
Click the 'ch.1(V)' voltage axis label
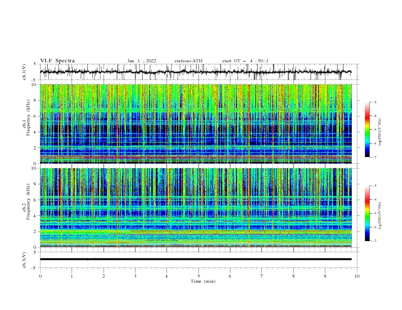coord(24,72)
